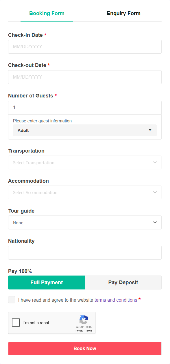
Task: Open the Adult guest type dropdown
Action: 85,130
